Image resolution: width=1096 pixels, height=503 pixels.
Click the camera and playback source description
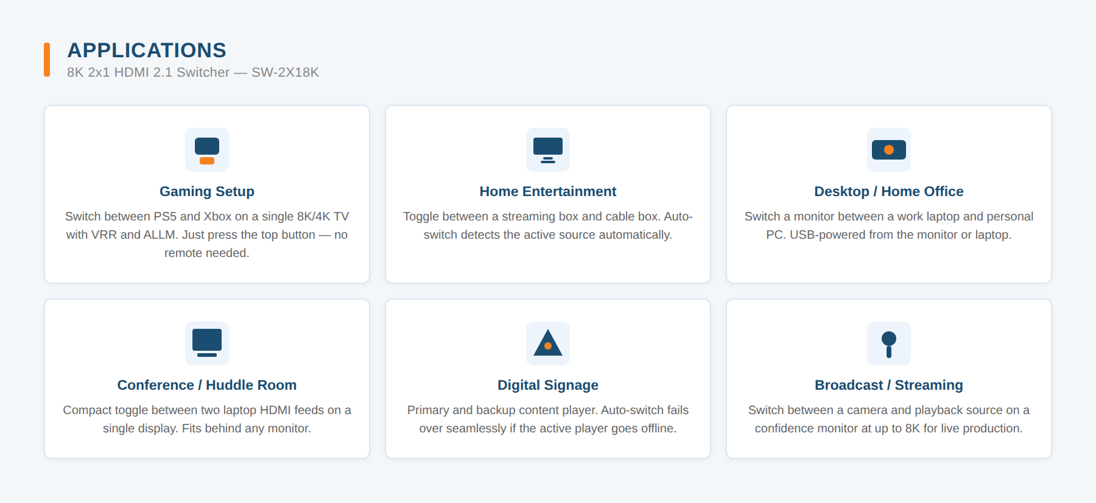pyautogui.click(x=889, y=419)
